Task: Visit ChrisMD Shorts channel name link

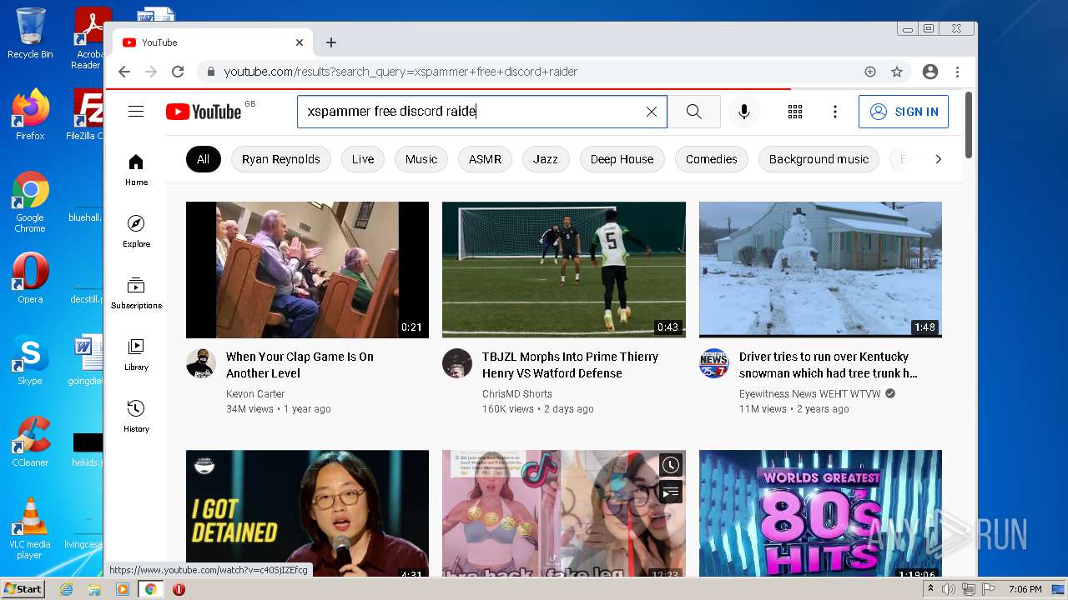Action: click(x=517, y=394)
